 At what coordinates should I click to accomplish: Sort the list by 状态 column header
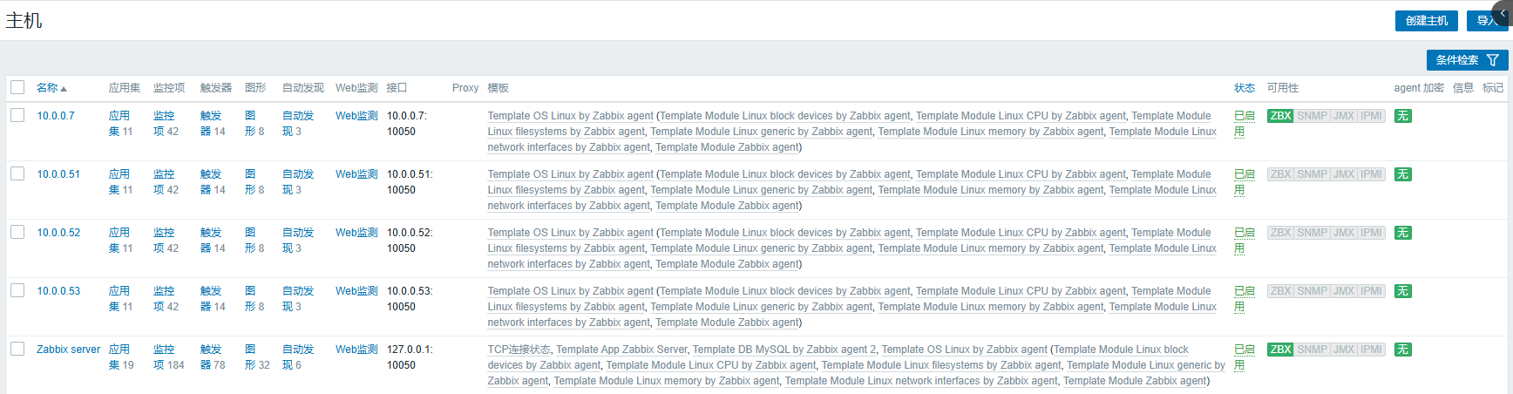[x=1245, y=88]
